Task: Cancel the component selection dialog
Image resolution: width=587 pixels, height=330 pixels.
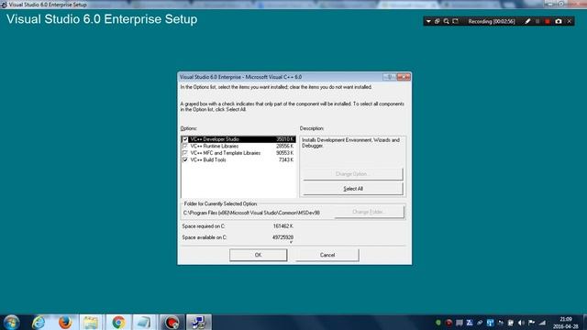Action: tap(327, 255)
